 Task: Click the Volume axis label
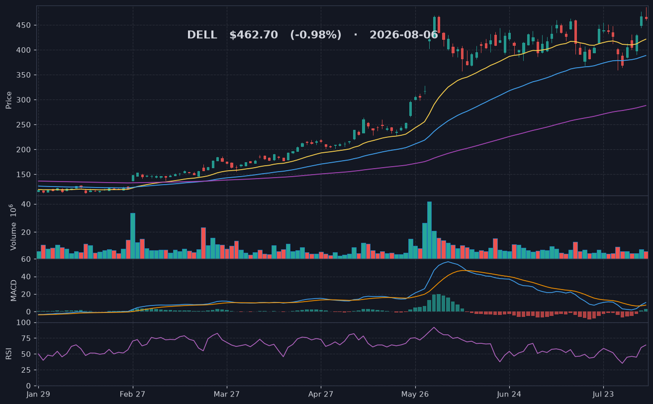[x=12, y=227]
